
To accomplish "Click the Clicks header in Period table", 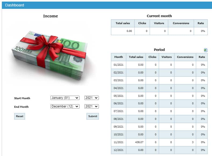I will [x=152, y=57].
